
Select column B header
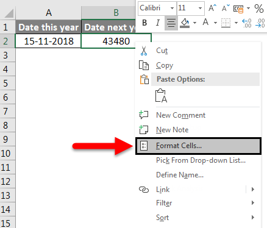coord(109,13)
